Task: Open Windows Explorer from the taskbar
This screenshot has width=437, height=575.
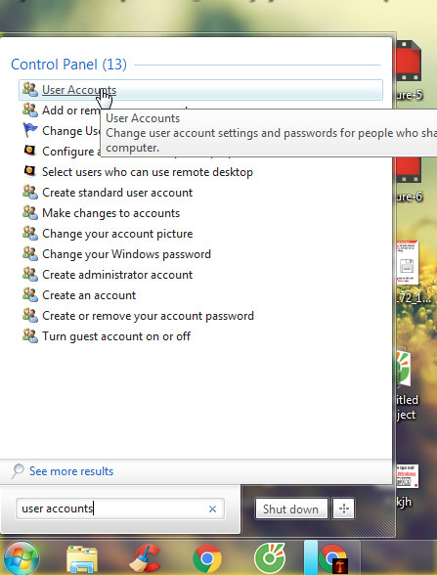Action: click(x=82, y=559)
